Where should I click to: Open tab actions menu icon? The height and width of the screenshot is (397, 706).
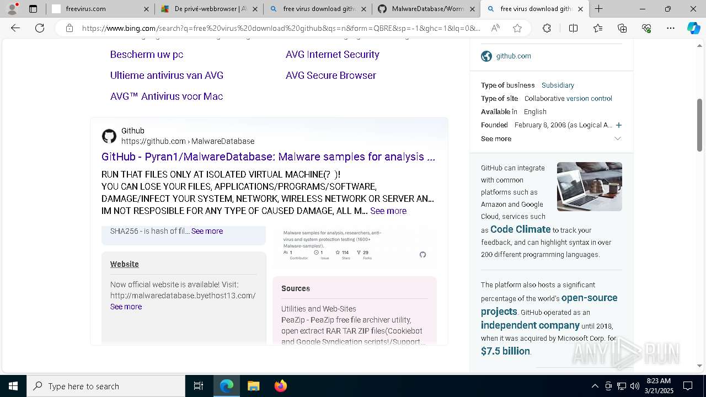33,9
